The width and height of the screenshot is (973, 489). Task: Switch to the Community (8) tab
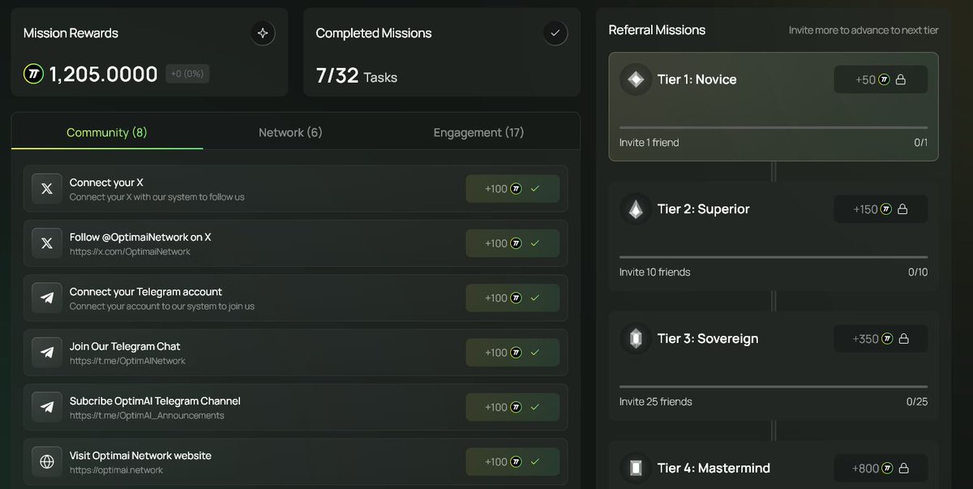click(107, 132)
